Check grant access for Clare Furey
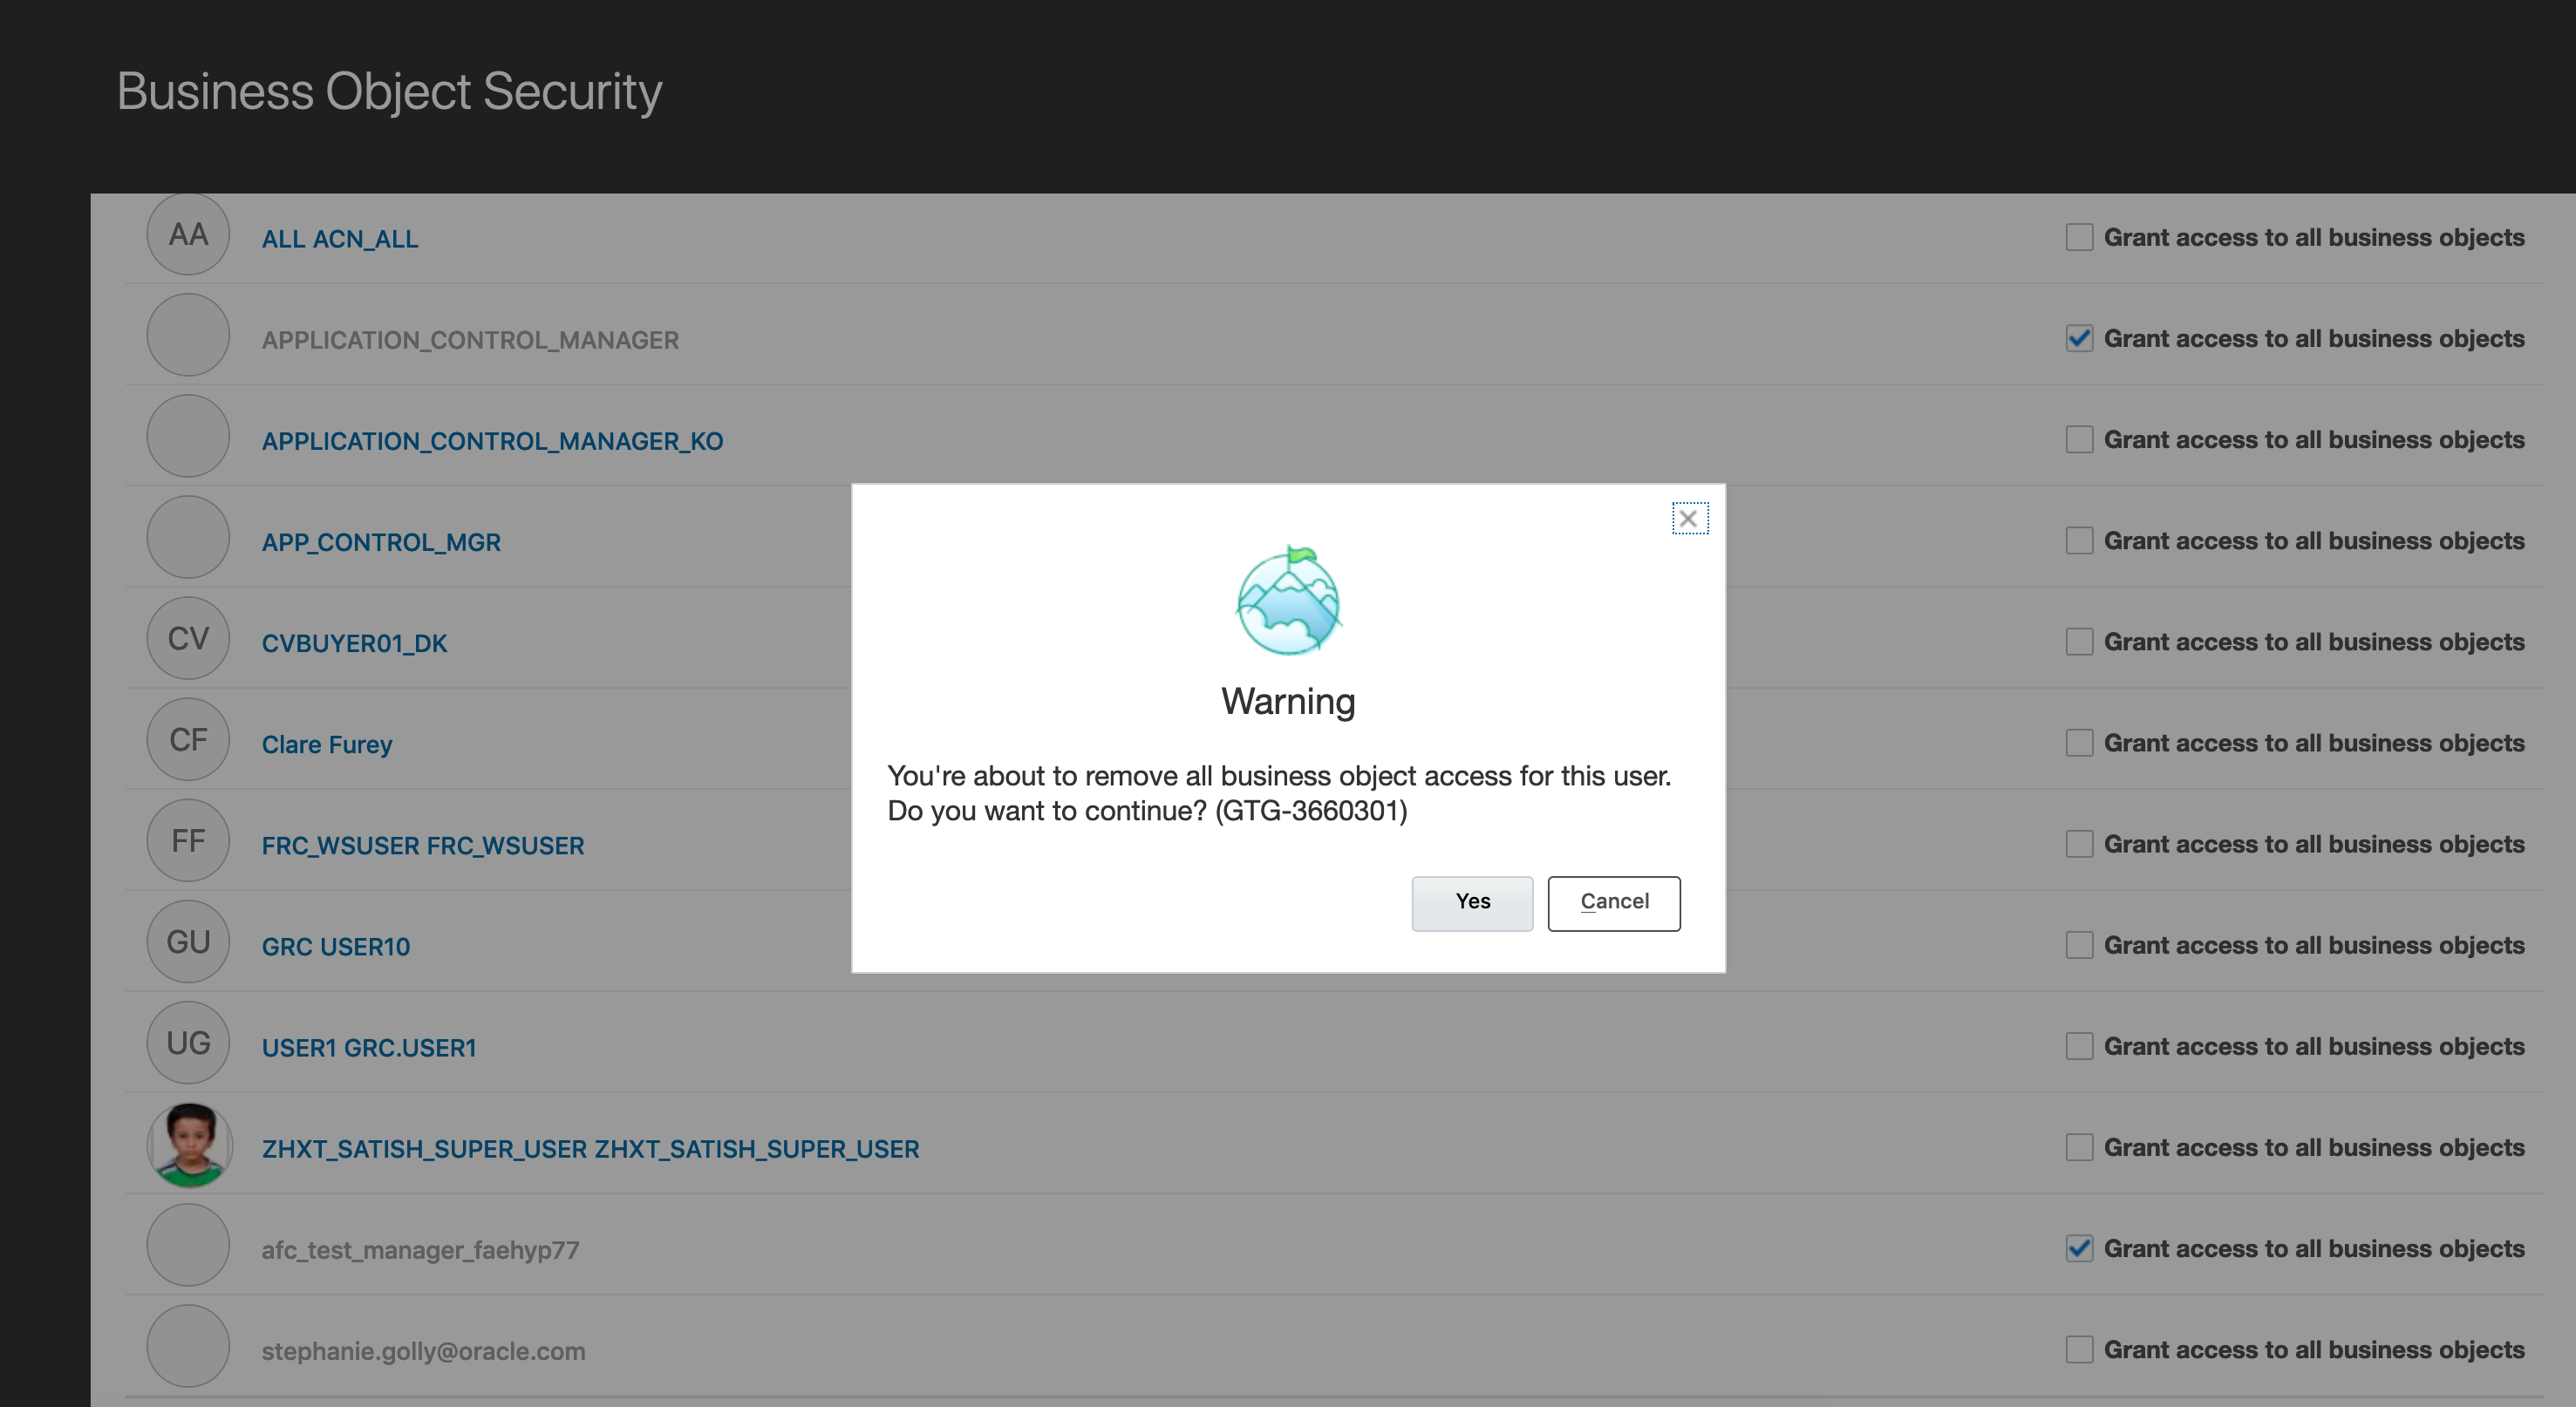Viewport: 2576px width, 1407px height. point(2079,742)
